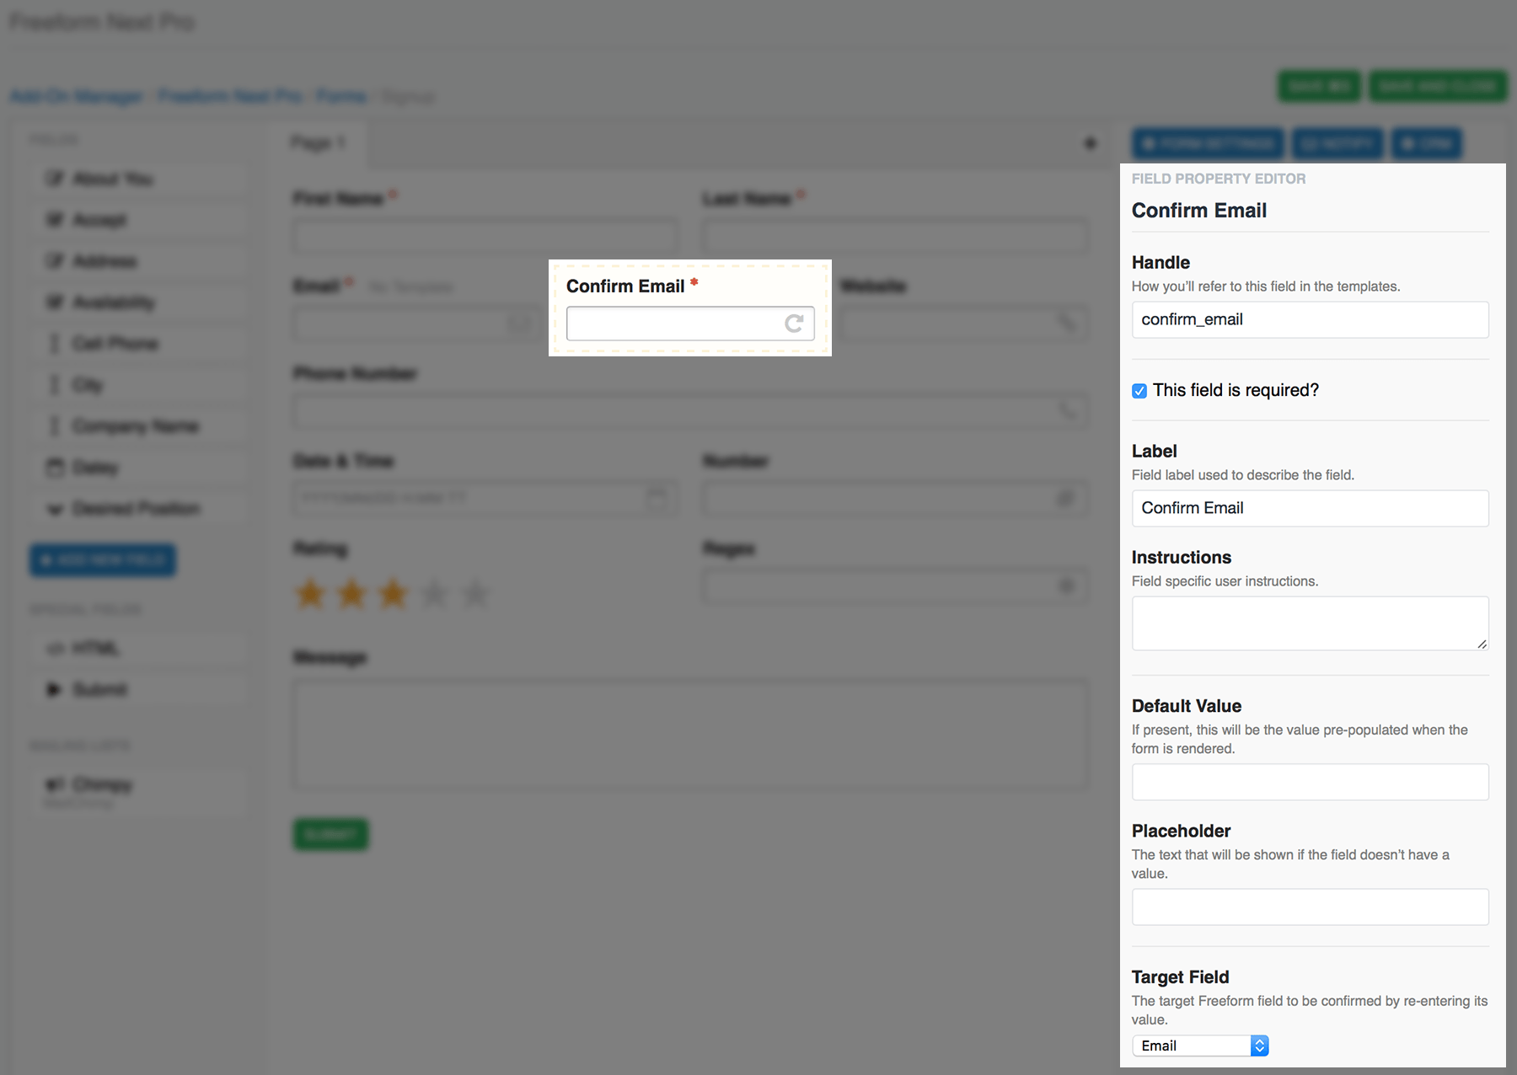This screenshot has height=1075, width=1517.
Task: Click the blue Add New Field button
Action: (103, 560)
